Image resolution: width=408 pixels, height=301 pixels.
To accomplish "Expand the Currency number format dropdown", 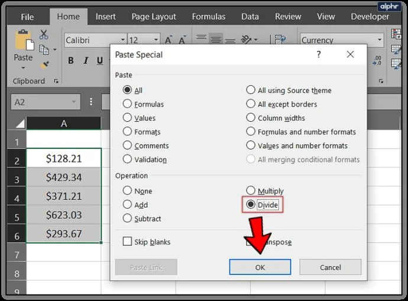I will coord(380,40).
